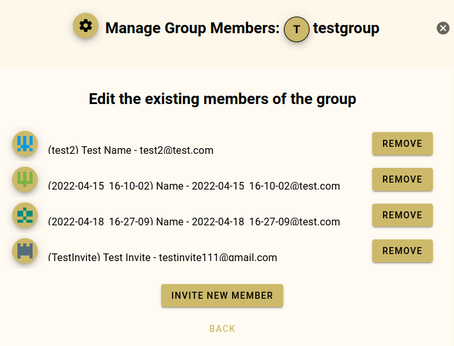Remove the 2022-04-15 16-10-02 member
This screenshot has width=454, height=346.
tap(402, 179)
